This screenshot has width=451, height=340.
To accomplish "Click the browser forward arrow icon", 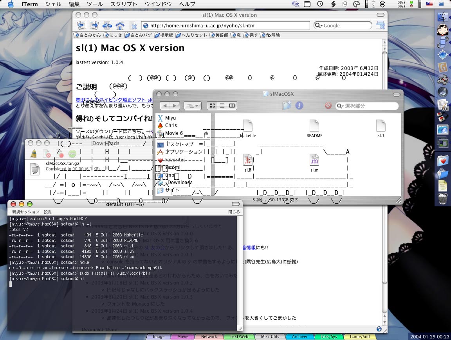I will [94, 25].
